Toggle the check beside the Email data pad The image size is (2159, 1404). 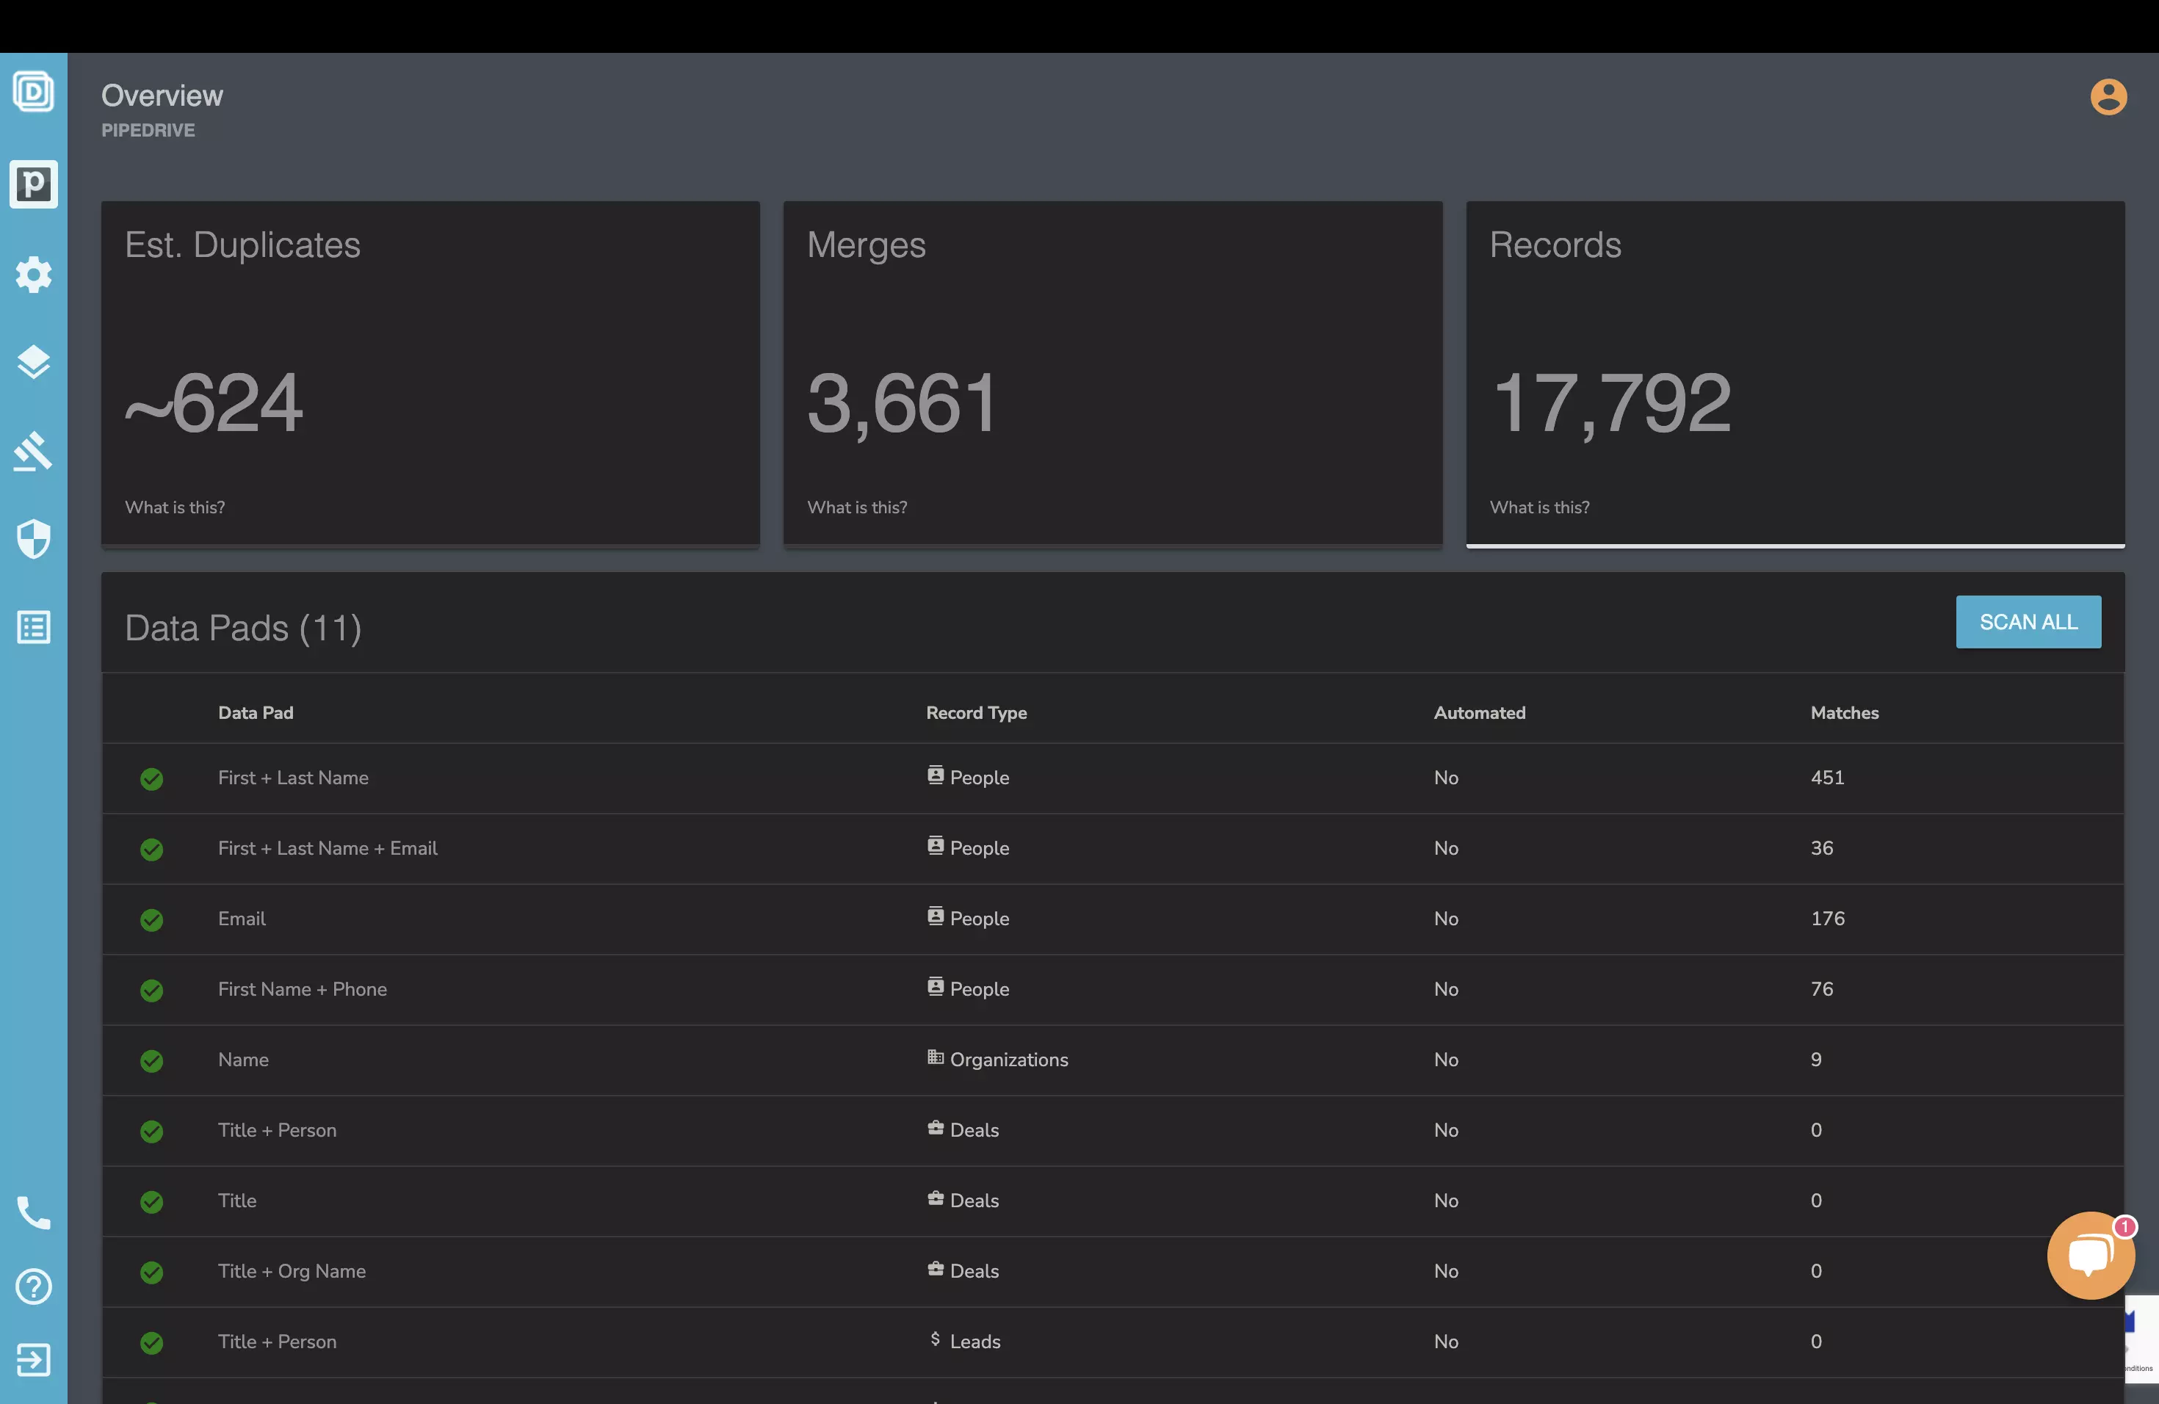[151, 919]
